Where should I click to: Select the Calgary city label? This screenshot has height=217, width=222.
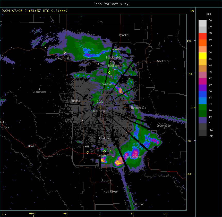coord(103,155)
